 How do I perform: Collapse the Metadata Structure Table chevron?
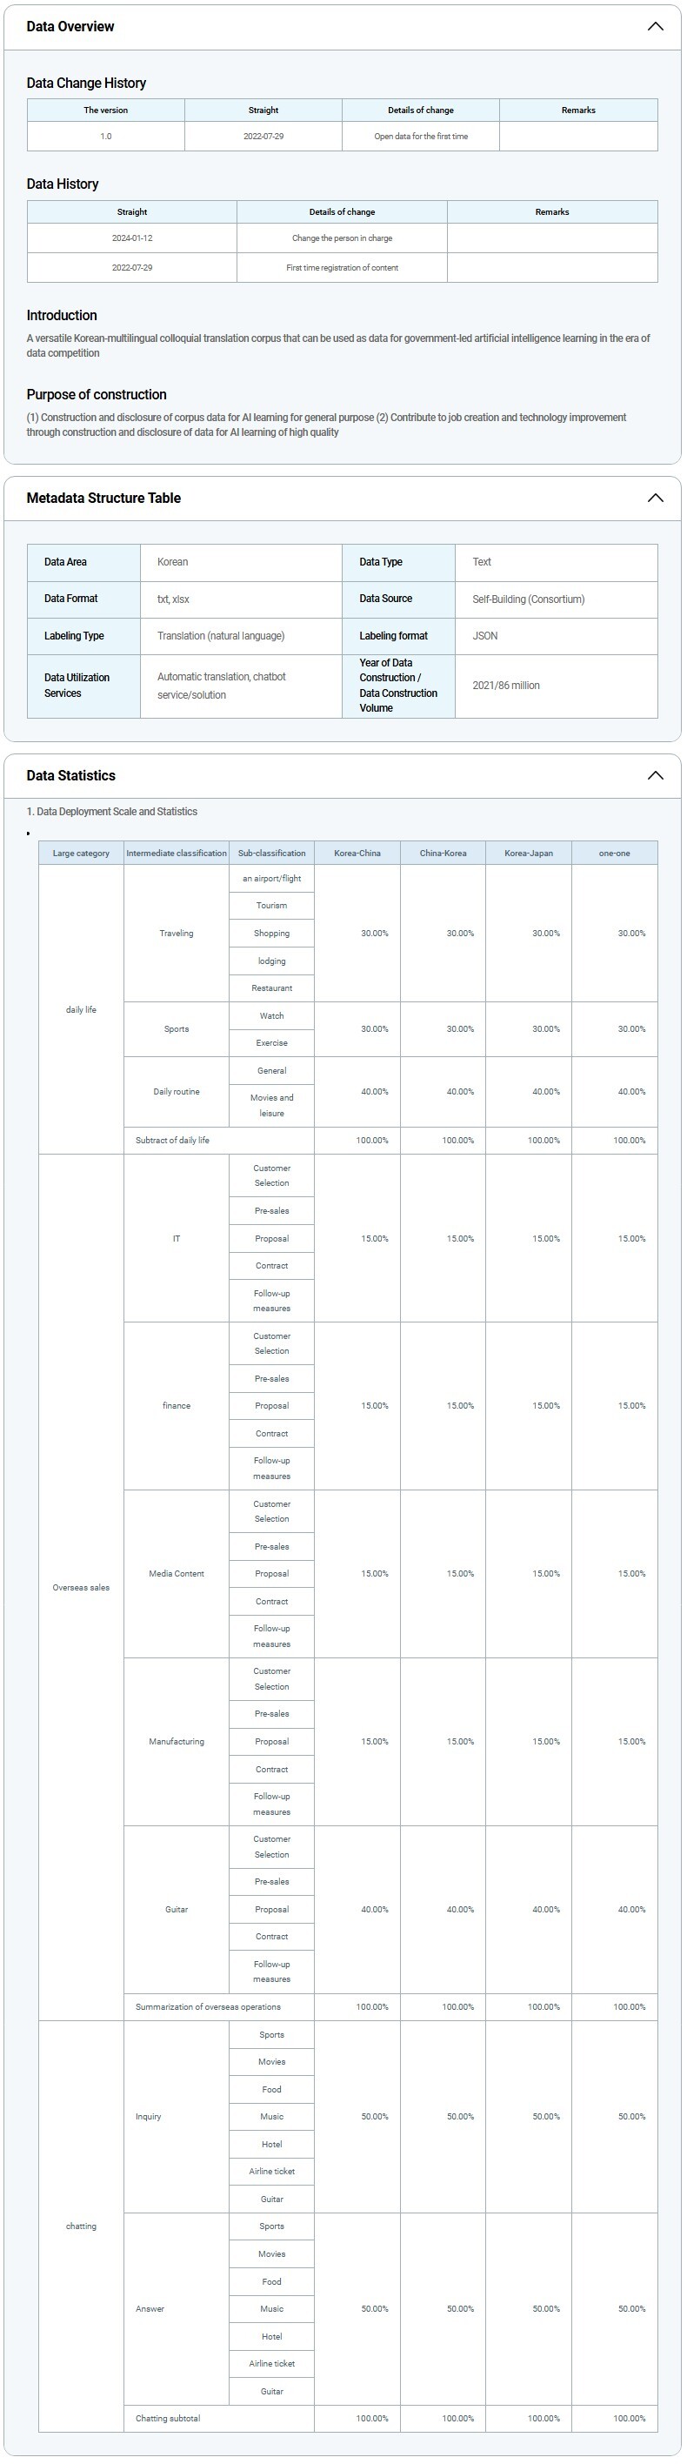pyautogui.click(x=655, y=498)
